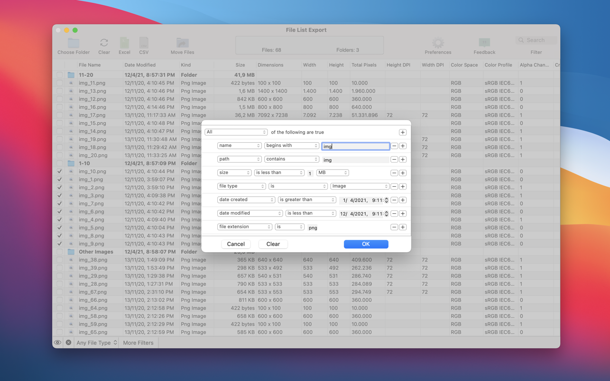Check the checkbox for img_38.png
Screen dimensions: 610x381
click(59, 260)
